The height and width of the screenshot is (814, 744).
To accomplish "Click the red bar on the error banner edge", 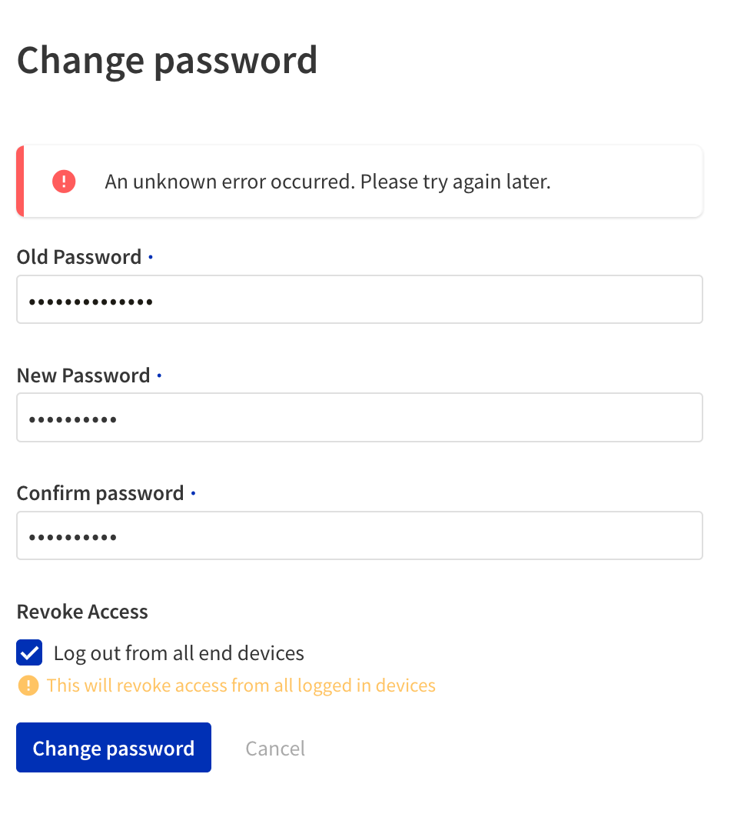I will click(18, 181).
